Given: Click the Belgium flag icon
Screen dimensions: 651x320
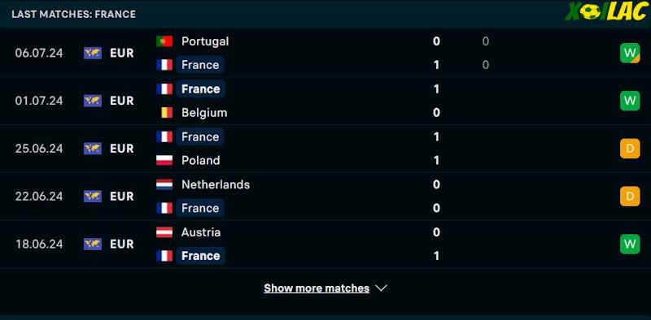Looking at the screenshot, I should pyautogui.click(x=166, y=113).
